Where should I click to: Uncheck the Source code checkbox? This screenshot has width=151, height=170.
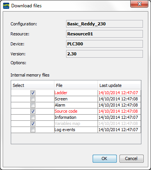point(33,111)
